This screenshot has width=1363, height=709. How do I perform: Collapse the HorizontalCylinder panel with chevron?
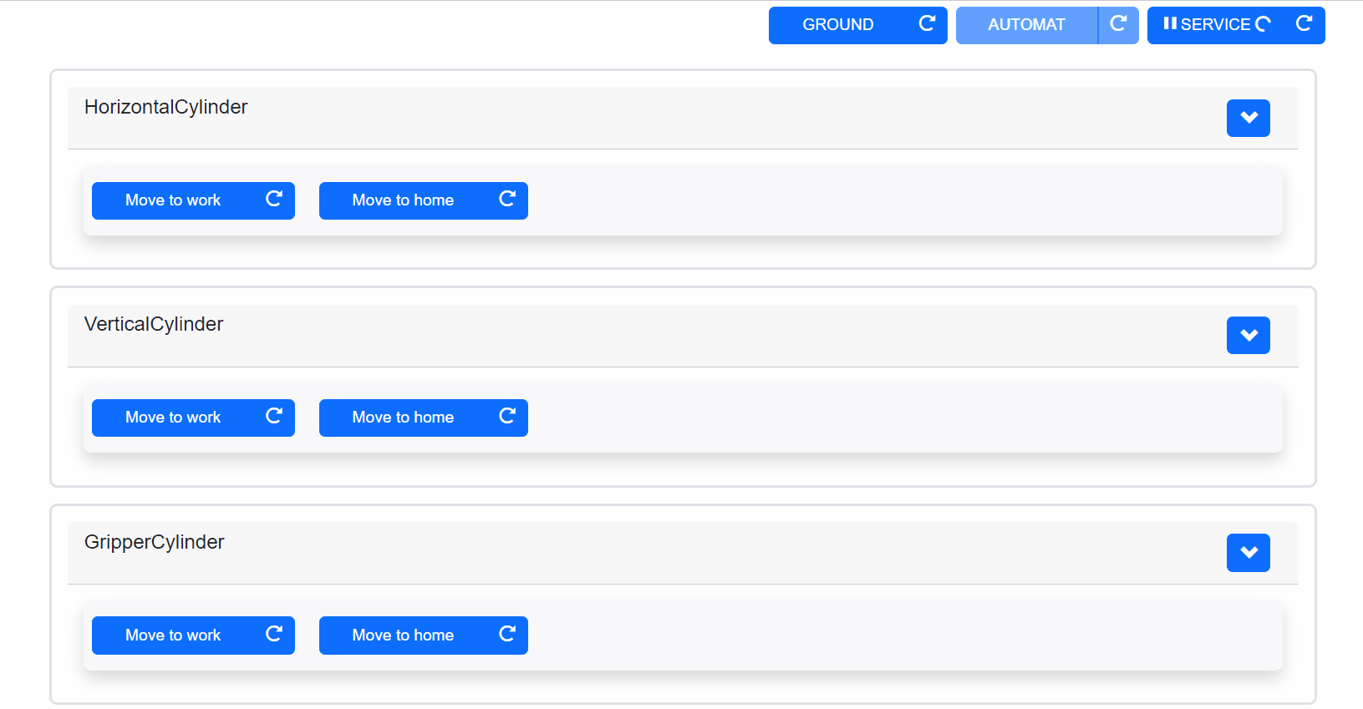tap(1249, 118)
